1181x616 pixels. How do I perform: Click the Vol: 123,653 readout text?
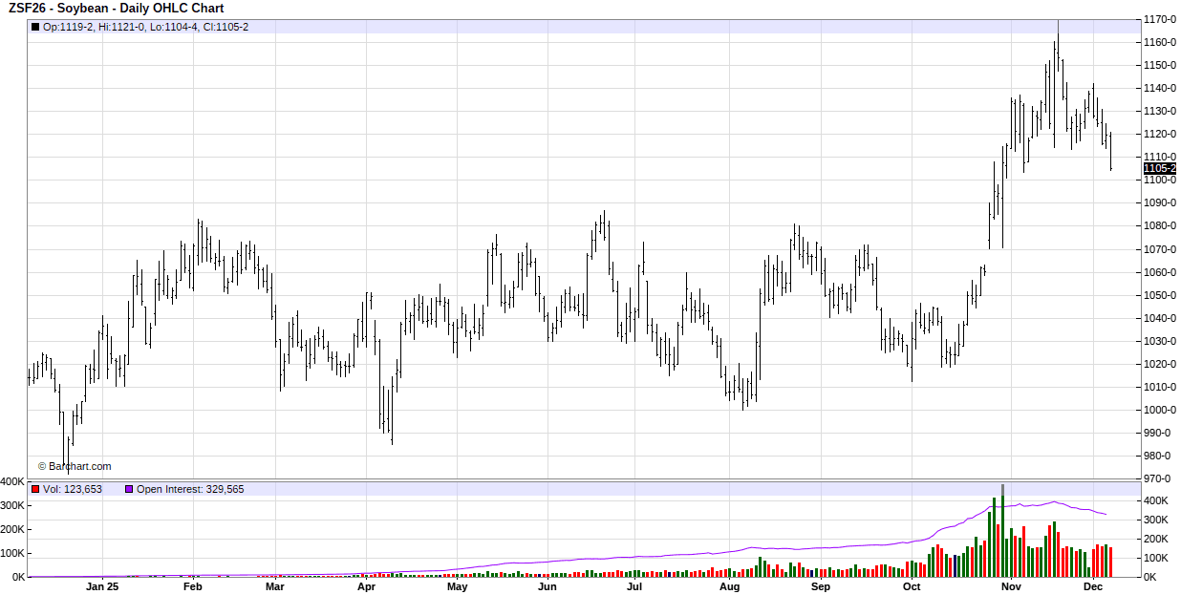click(x=73, y=489)
